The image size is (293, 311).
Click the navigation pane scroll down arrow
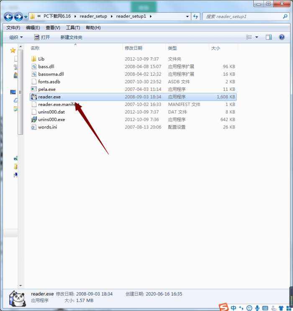tap(21, 285)
